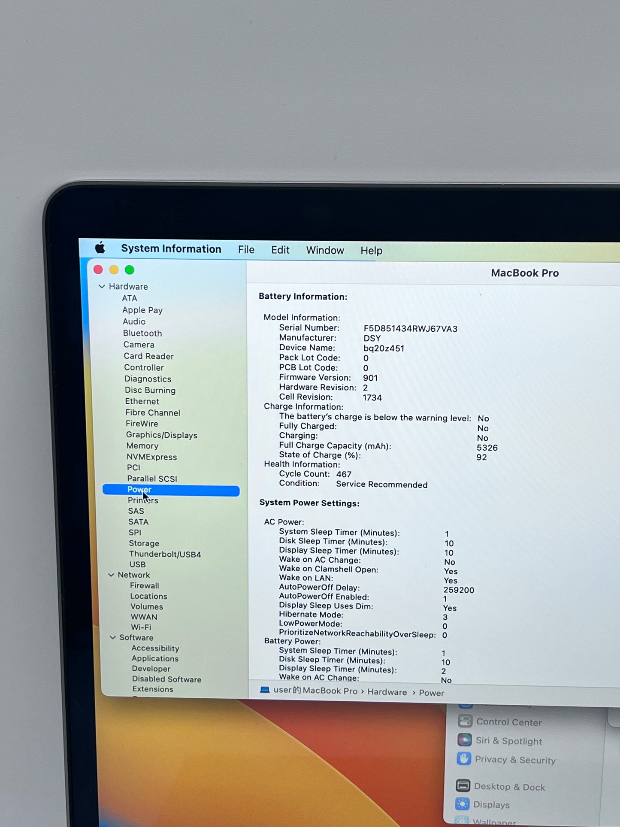Select SATA in the sidebar

pyautogui.click(x=138, y=521)
